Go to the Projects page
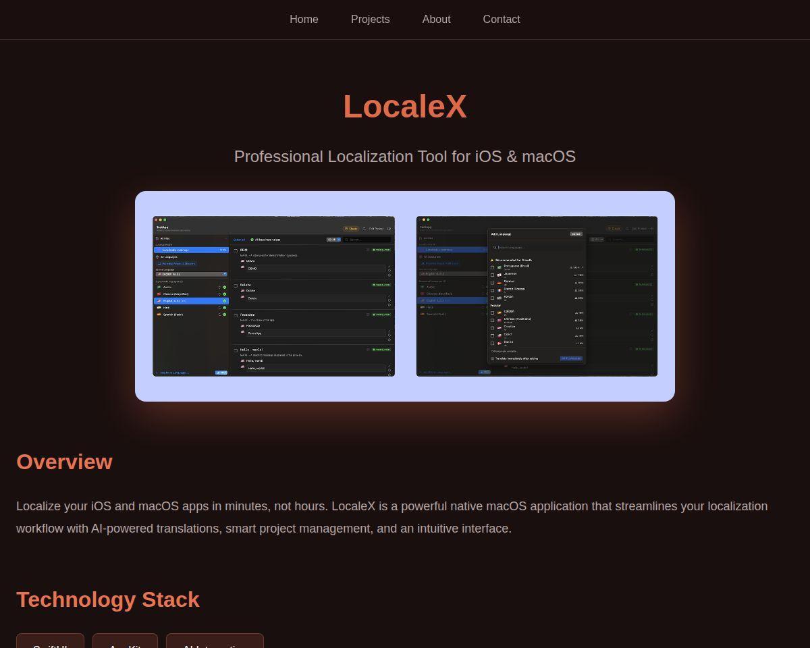 [370, 20]
